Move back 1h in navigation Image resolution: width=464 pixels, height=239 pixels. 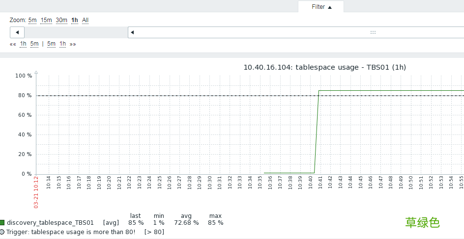(23, 44)
